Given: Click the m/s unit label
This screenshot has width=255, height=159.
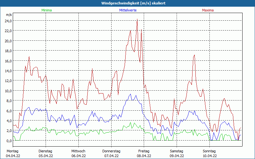Looking at the screenshot, I should [9, 15].
